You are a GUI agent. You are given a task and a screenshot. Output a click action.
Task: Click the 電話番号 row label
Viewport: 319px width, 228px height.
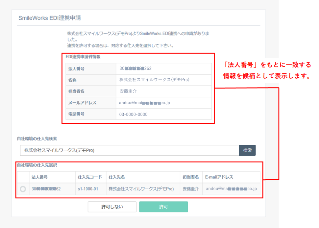tap(76, 114)
